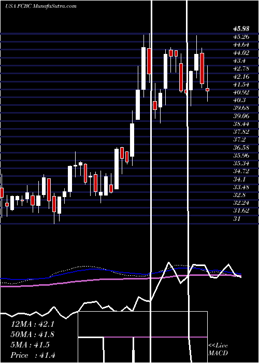Click the 42.16 price axis label
The image size is (259, 363).
tap(241, 76)
